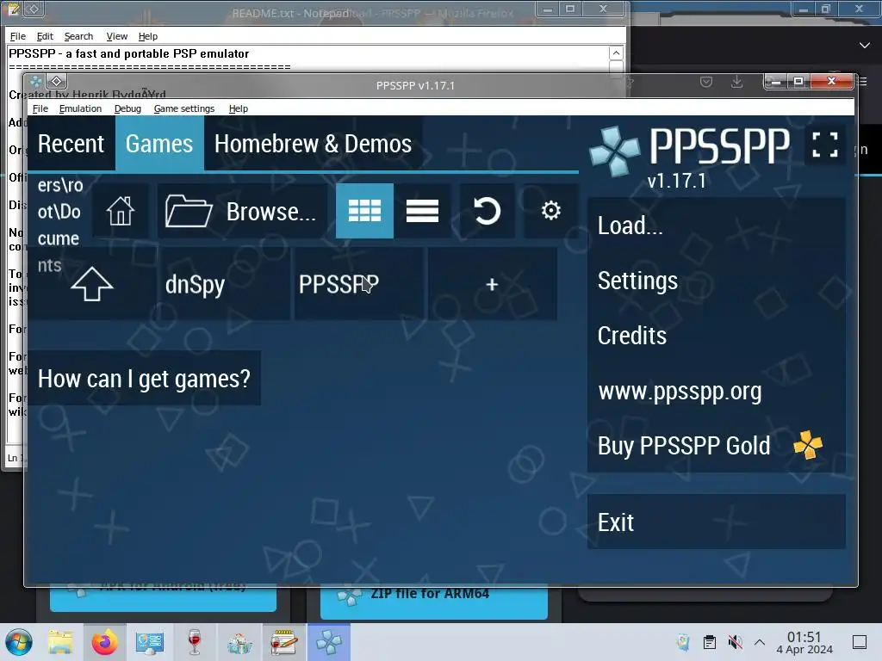The width and height of the screenshot is (882, 661).
Task: Open Game settings menu
Action: [184, 108]
